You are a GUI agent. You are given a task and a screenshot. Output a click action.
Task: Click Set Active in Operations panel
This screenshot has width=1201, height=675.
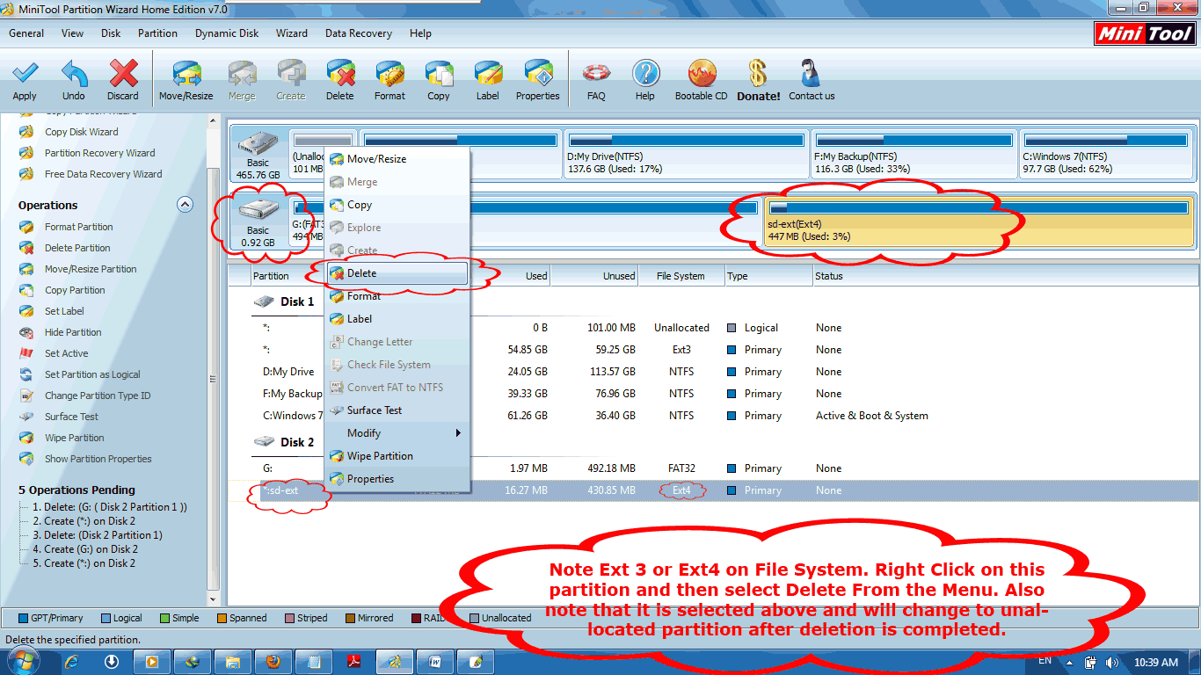point(66,353)
